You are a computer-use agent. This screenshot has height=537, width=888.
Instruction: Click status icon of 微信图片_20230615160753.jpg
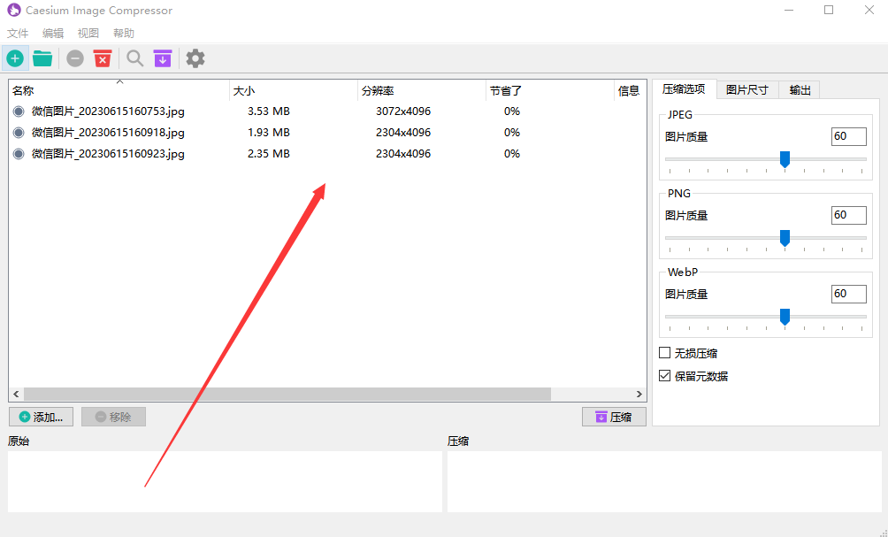point(19,111)
